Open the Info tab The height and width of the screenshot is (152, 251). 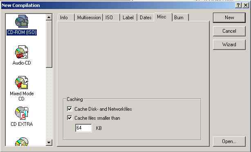point(66,18)
